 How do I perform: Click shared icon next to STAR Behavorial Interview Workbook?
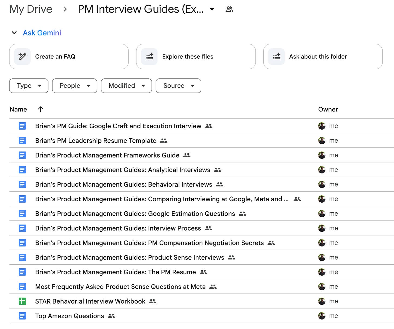(153, 301)
